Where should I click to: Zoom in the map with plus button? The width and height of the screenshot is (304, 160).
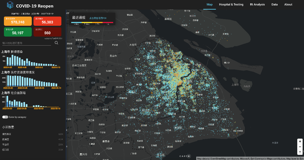click(300, 141)
